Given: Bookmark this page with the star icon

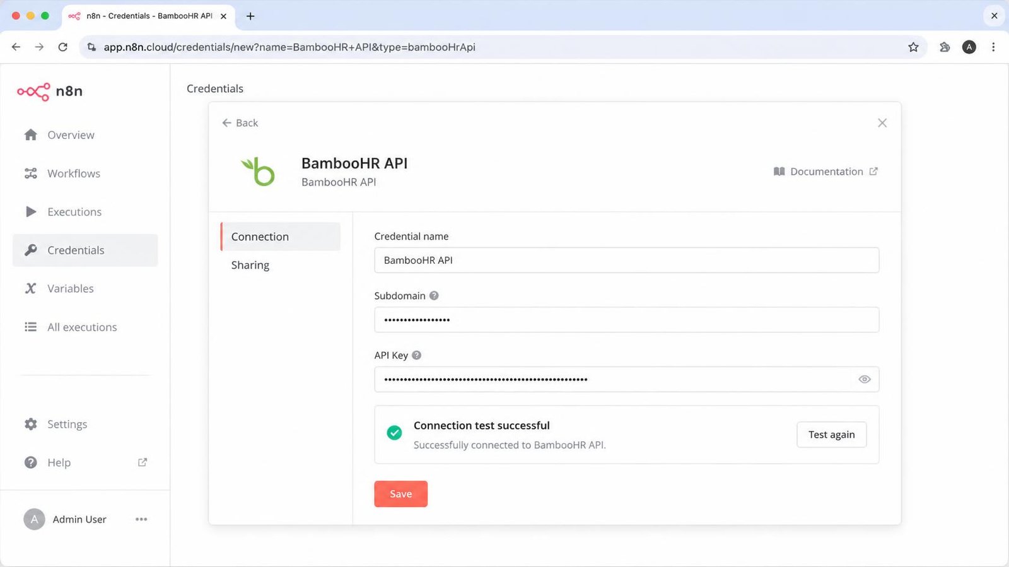Looking at the screenshot, I should 913,47.
